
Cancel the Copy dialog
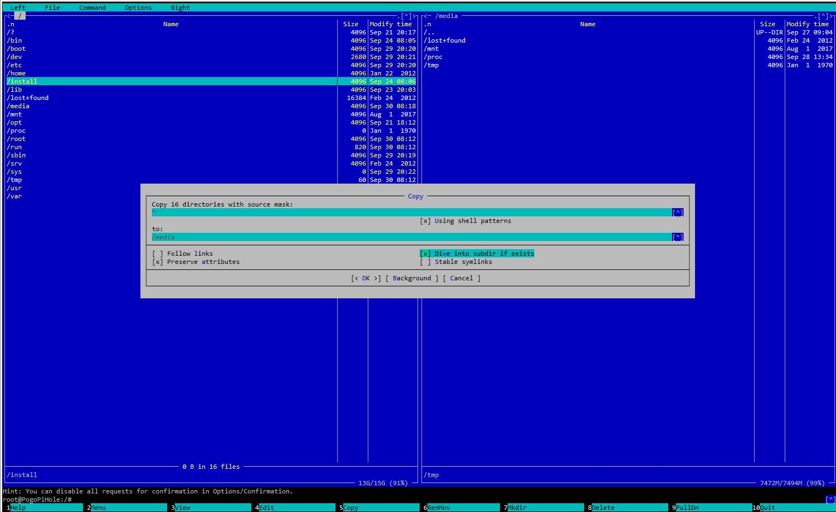pyautogui.click(x=461, y=278)
